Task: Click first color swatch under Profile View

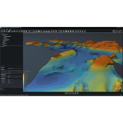Action: pyautogui.click(x=8, y=80)
